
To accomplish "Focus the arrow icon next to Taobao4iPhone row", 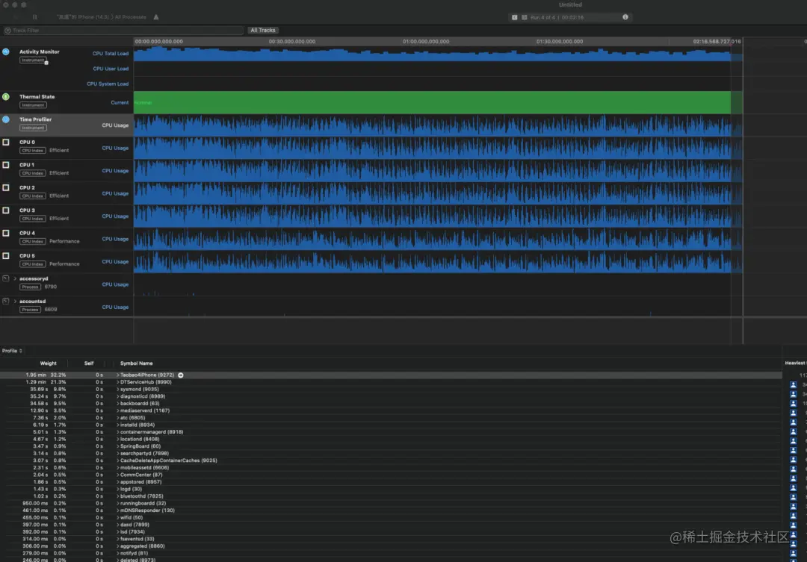I will [181, 375].
